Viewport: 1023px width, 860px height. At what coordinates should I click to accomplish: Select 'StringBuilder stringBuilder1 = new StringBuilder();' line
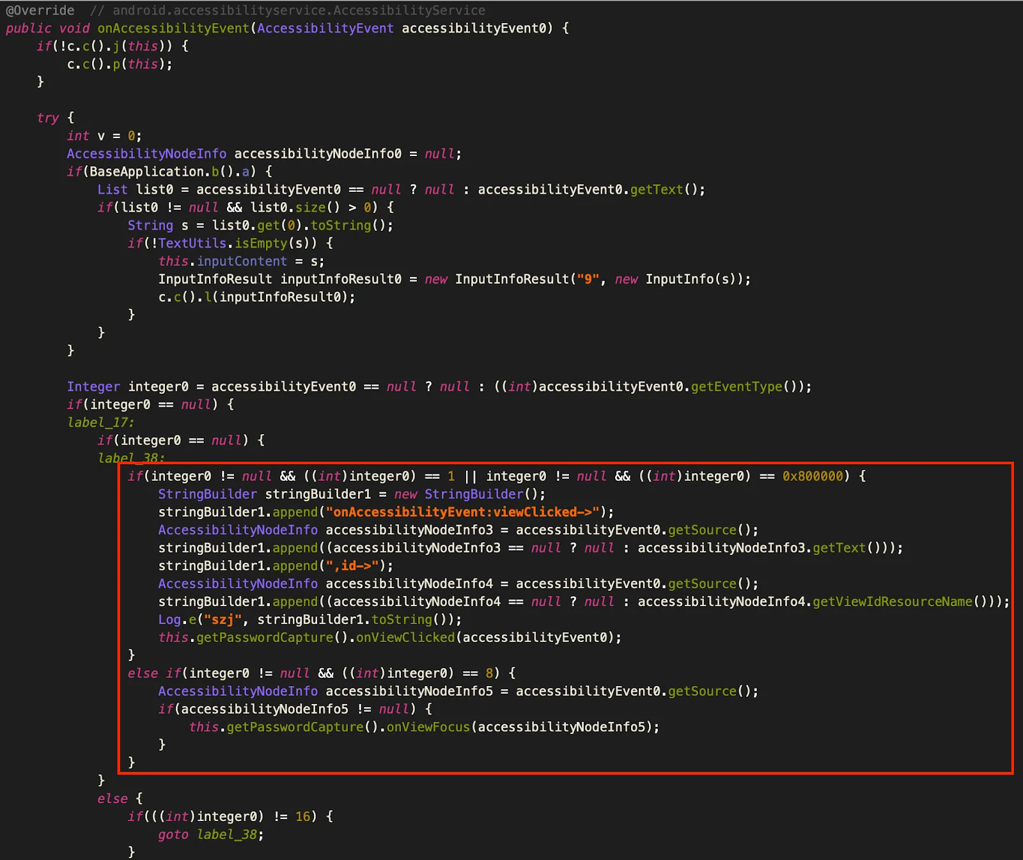tap(352, 494)
